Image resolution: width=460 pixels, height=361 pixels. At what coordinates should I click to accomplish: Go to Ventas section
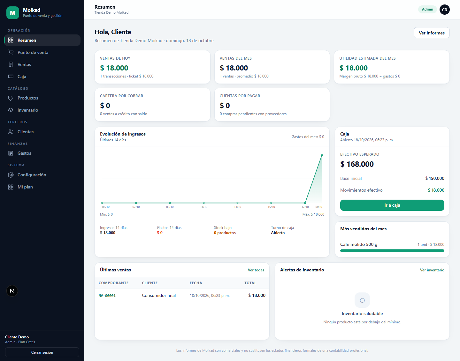(42, 64)
